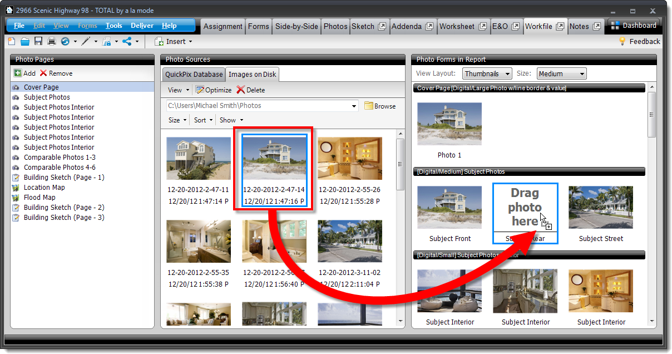Click the Browse button
Screen dimensions: 672x354
(x=380, y=106)
